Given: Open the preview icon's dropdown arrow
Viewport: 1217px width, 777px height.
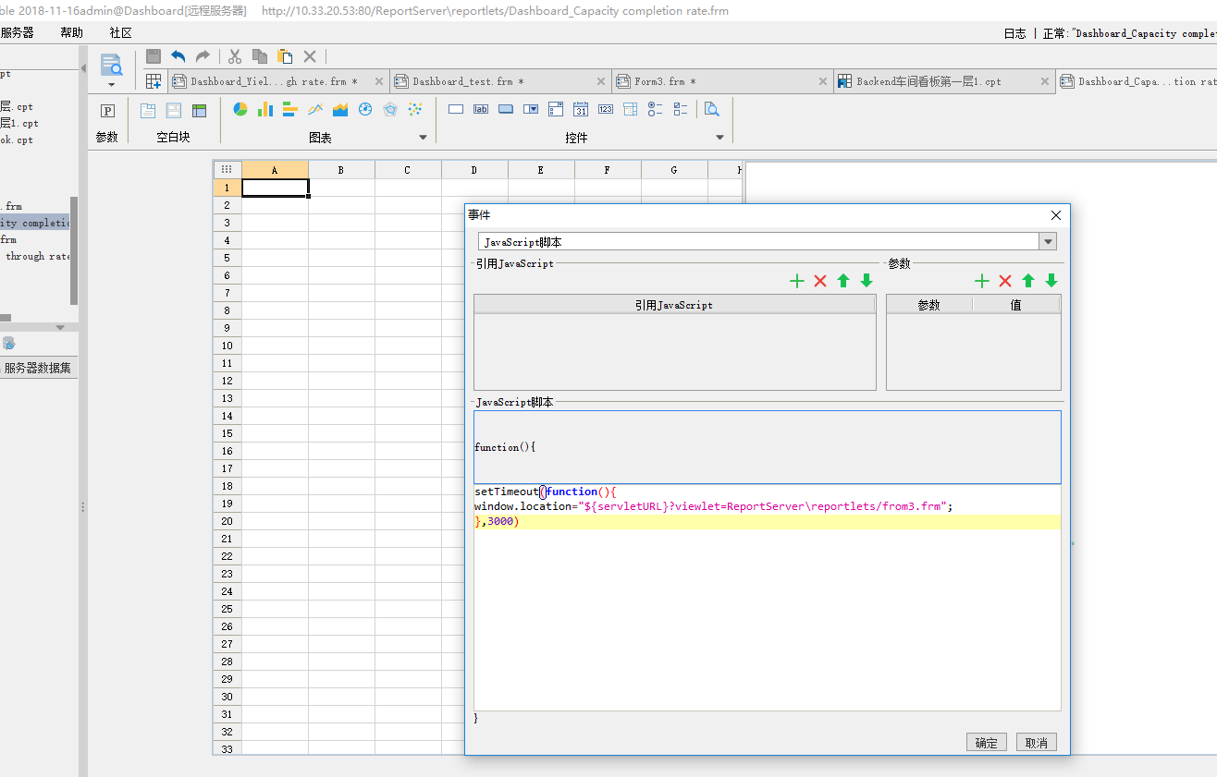Looking at the screenshot, I should point(111,84).
